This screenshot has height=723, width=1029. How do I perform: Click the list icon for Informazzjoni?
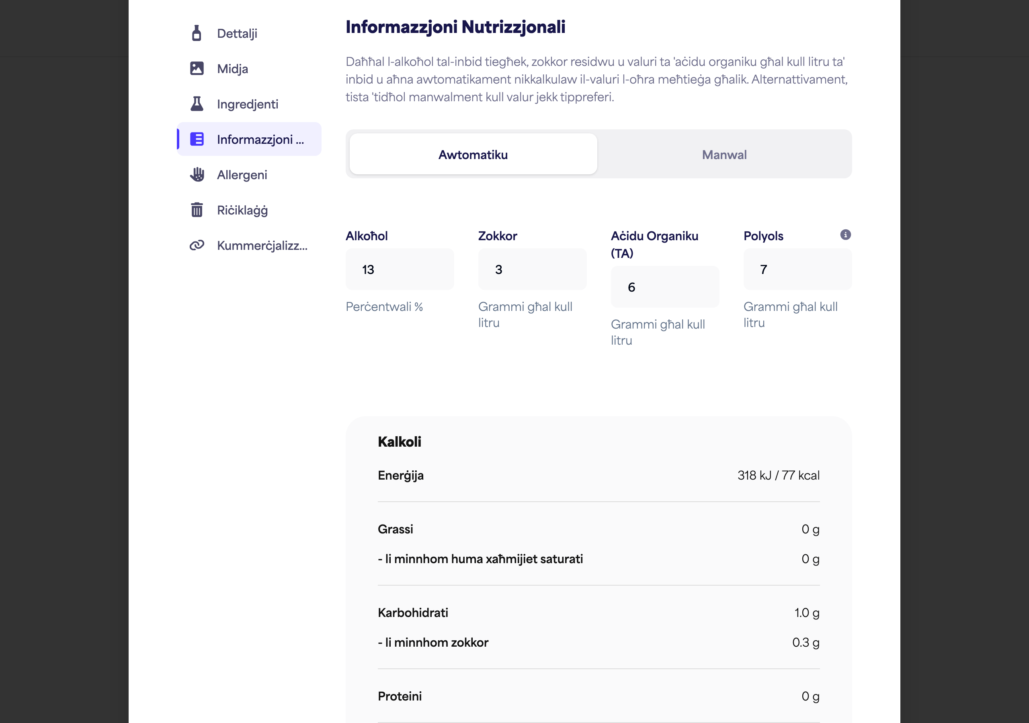pyautogui.click(x=196, y=139)
